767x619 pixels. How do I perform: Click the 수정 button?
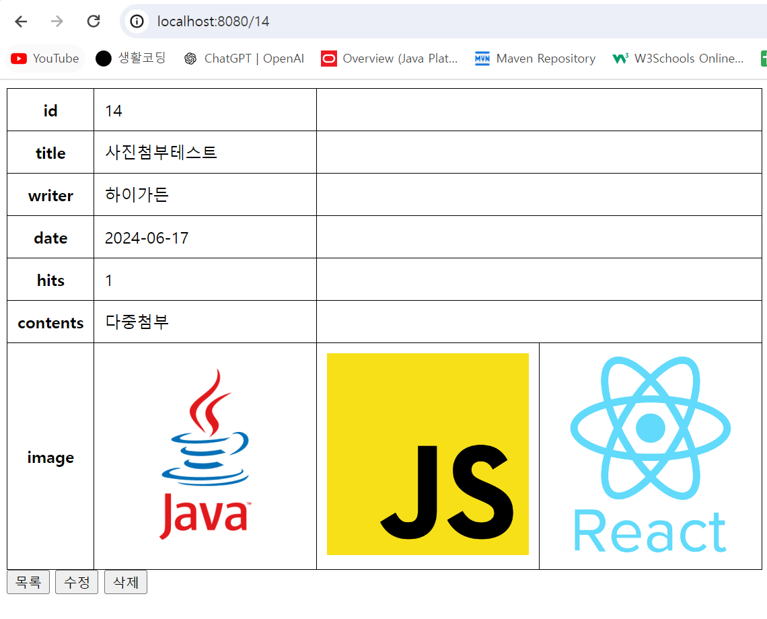tap(77, 582)
